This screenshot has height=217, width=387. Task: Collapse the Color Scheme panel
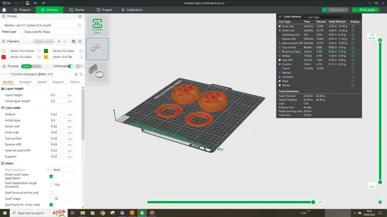point(280,17)
